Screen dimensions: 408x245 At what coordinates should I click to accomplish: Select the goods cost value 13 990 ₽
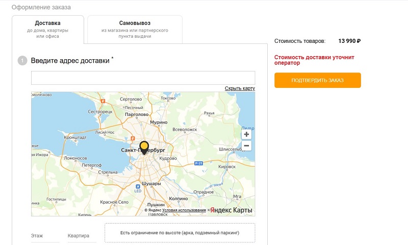tap(349, 41)
